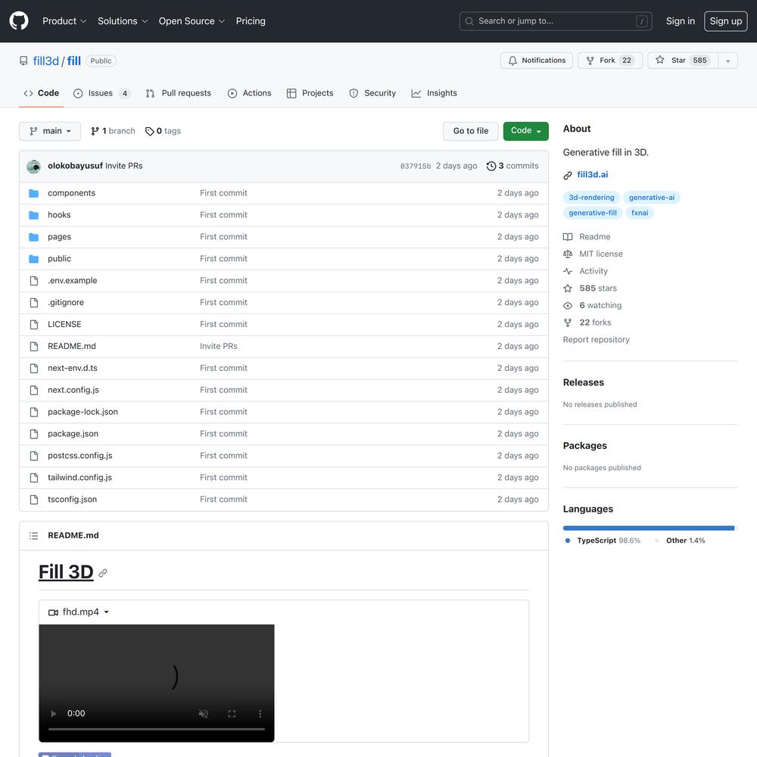Open the README.md file
The width and height of the screenshot is (757, 757).
coord(71,346)
